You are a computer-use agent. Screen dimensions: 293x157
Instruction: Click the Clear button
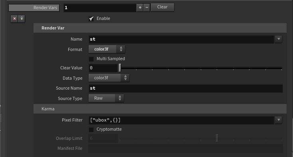[162, 7]
